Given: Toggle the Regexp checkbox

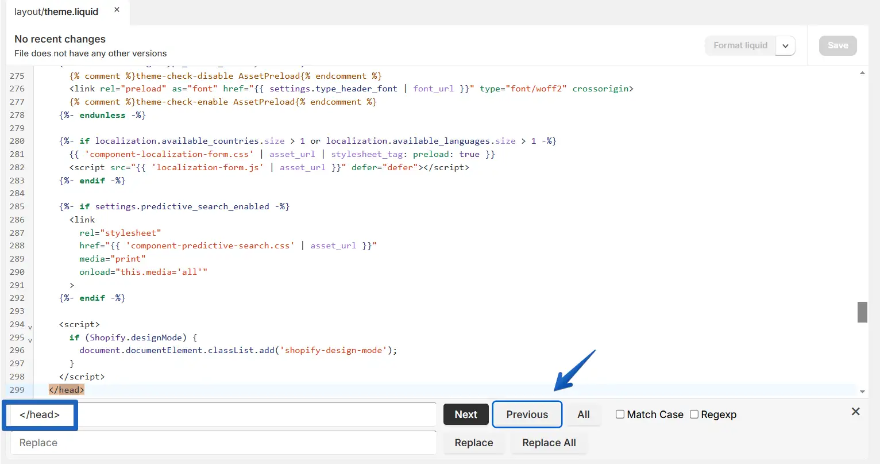Looking at the screenshot, I should pyautogui.click(x=694, y=415).
